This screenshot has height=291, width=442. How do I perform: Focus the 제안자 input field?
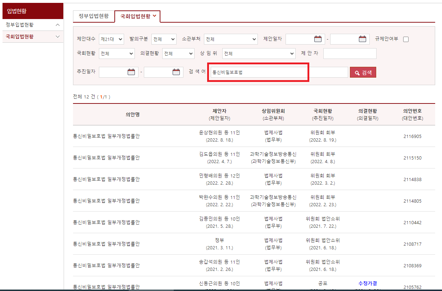coord(350,54)
